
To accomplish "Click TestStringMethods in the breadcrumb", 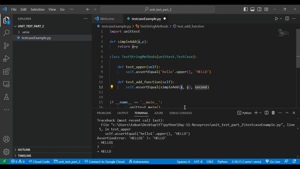I will click(x=154, y=26).
